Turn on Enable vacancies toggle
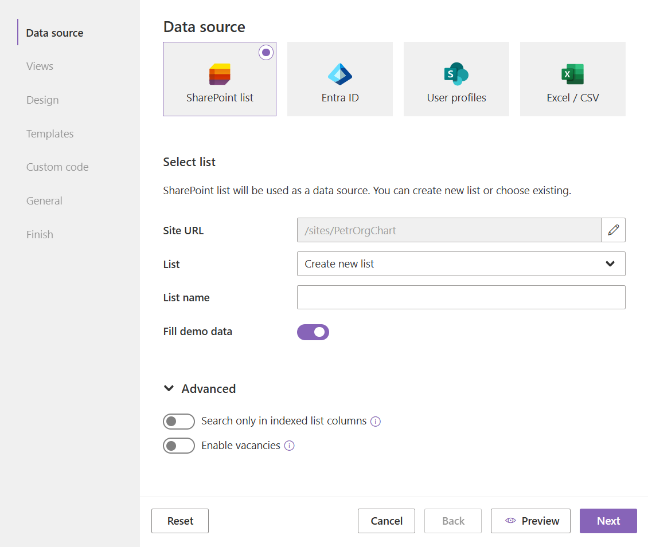Viewport: 648px width, 547px height. click(178, 446)
